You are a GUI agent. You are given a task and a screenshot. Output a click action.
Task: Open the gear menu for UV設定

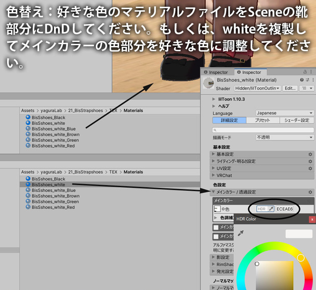point(310,168)
